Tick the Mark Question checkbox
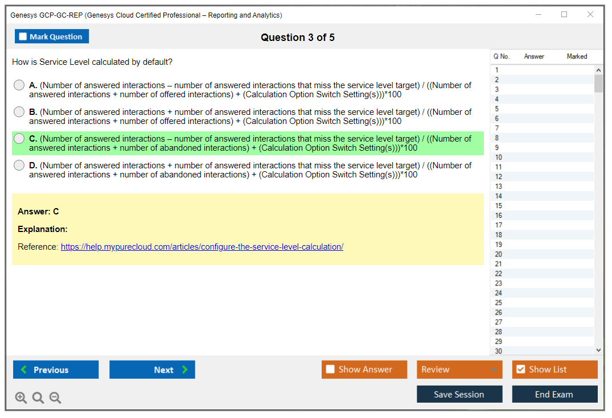This screenshot has height=418, width=612. coord(23,37)
